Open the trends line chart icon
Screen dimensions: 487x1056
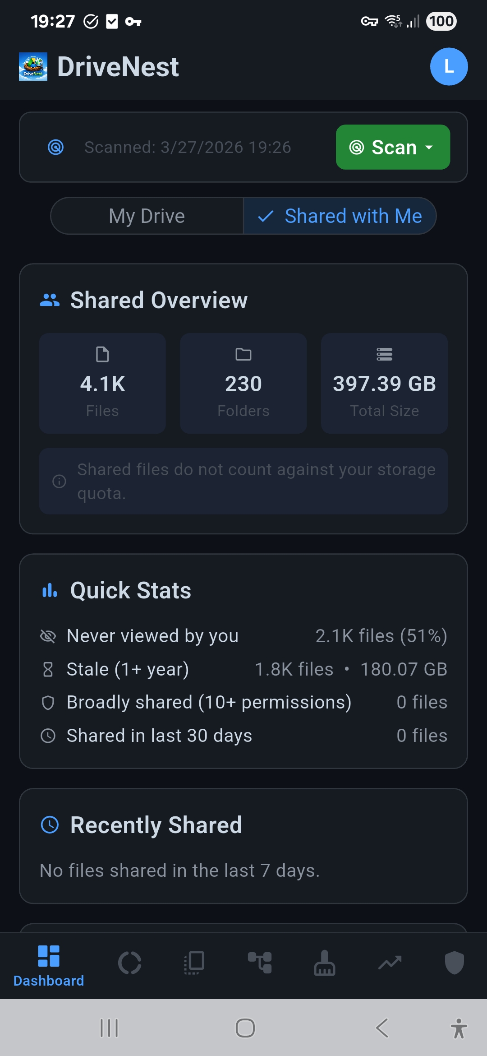(x=390, y=963)
